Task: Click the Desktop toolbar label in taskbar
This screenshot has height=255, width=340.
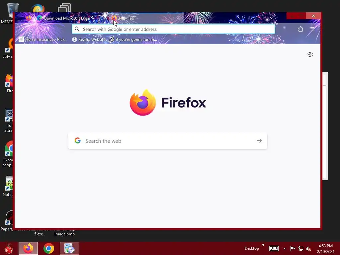Action: point(252,248)
